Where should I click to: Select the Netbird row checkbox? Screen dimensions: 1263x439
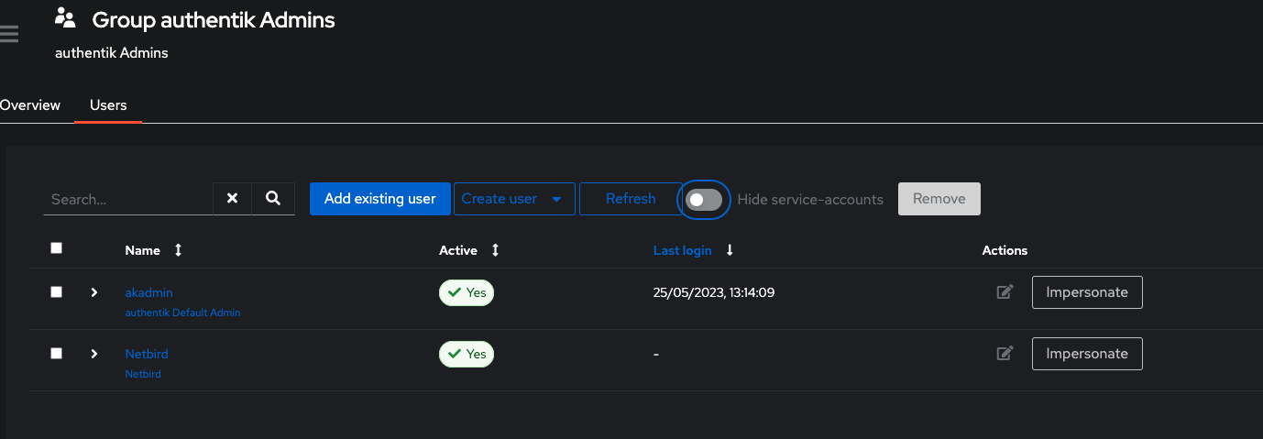57,354
